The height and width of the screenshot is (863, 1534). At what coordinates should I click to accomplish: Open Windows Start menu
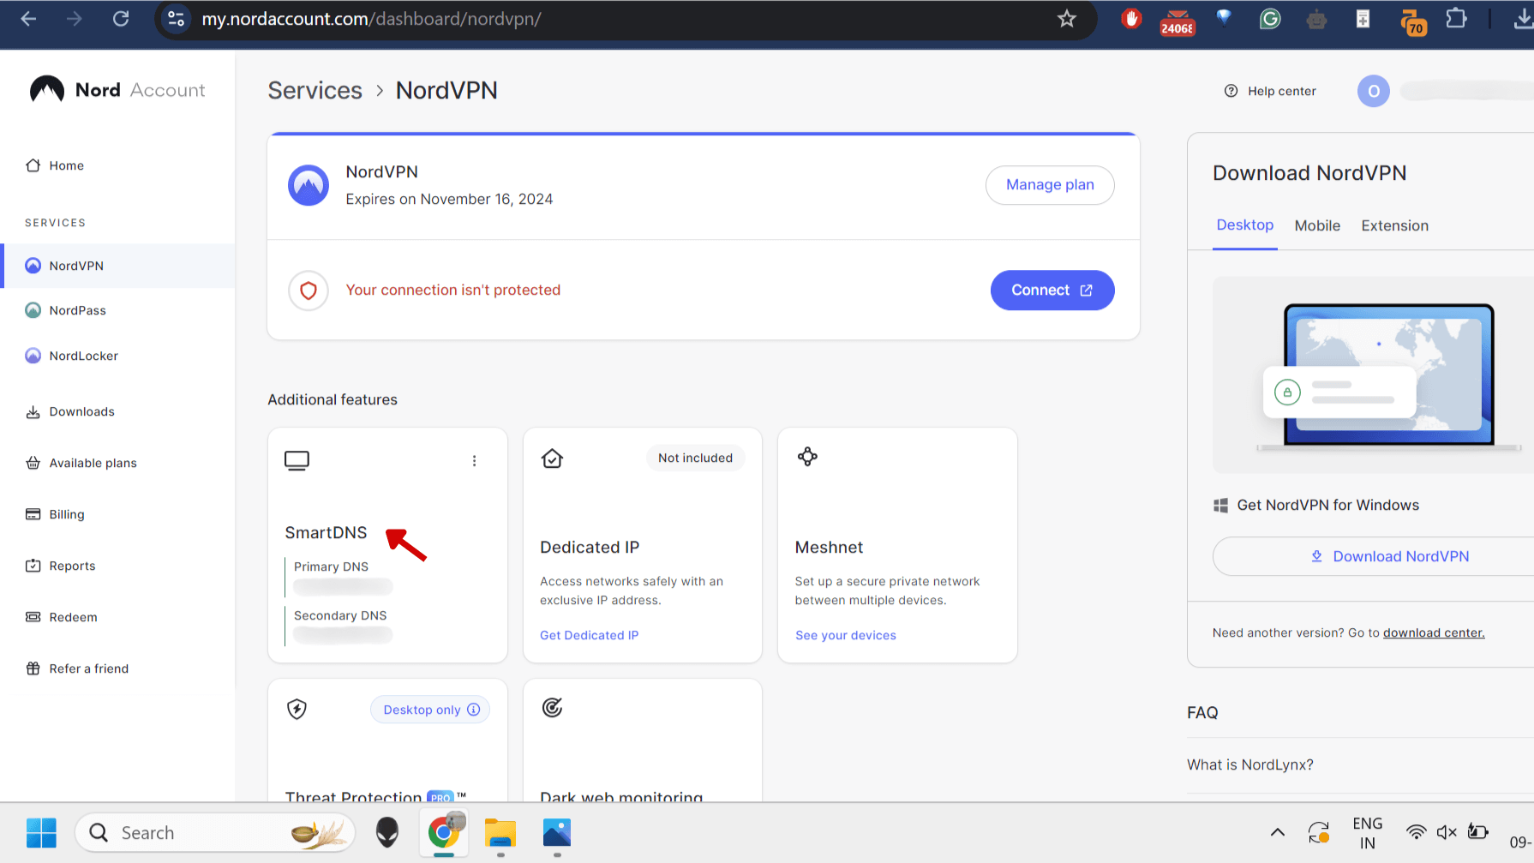point(41,832)
